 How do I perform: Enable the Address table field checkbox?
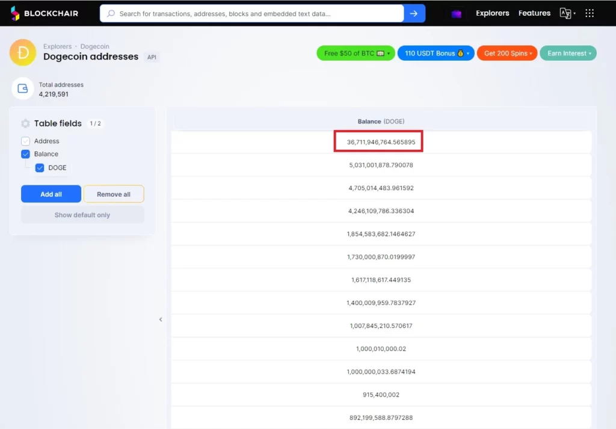(25, 141)
